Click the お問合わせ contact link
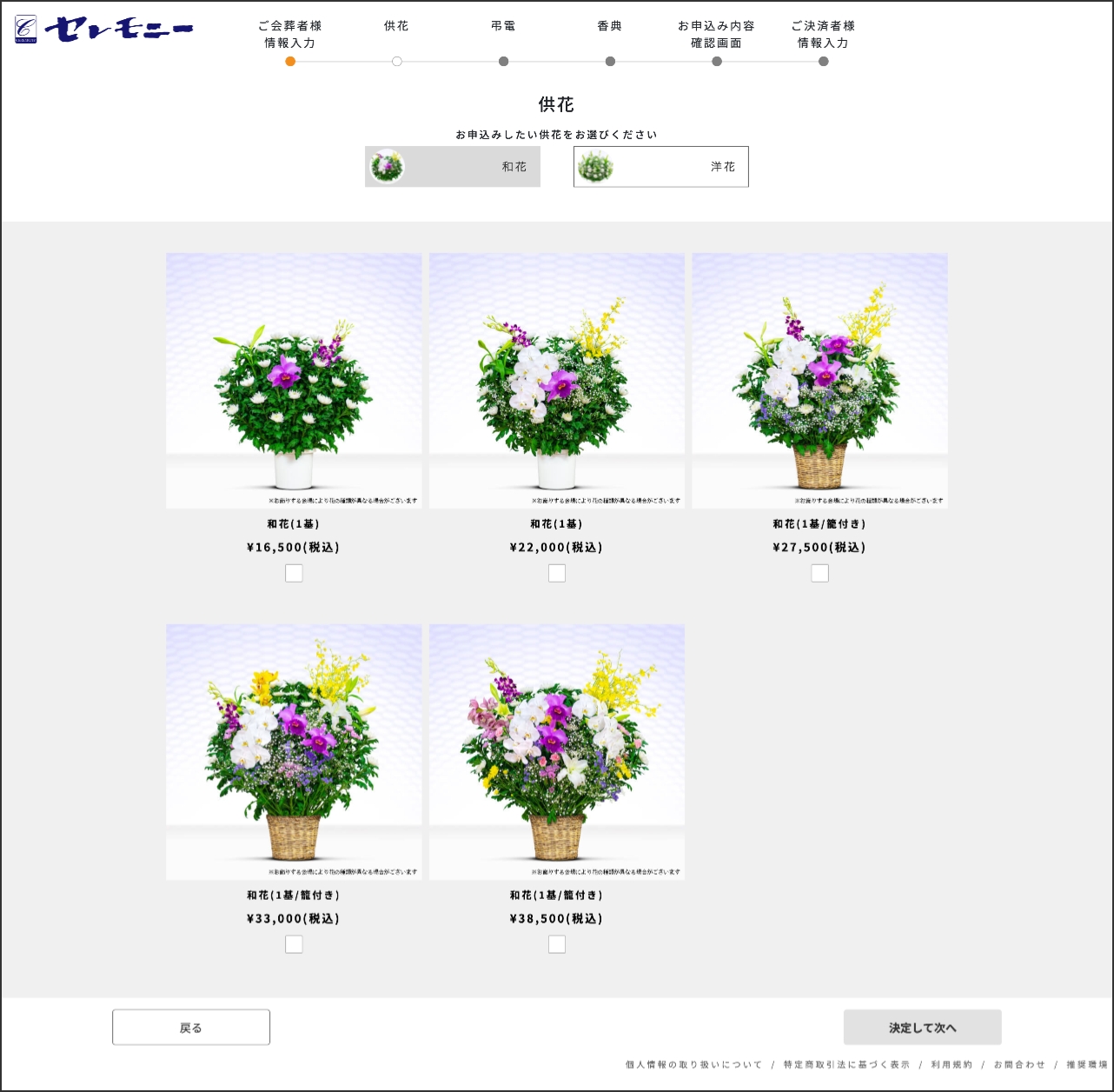Image resolution: width=1114 pixels, height=1092 pixels. pos(1019,1064)
